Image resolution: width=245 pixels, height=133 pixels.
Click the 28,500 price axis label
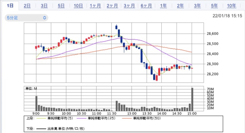pos(213,44)
